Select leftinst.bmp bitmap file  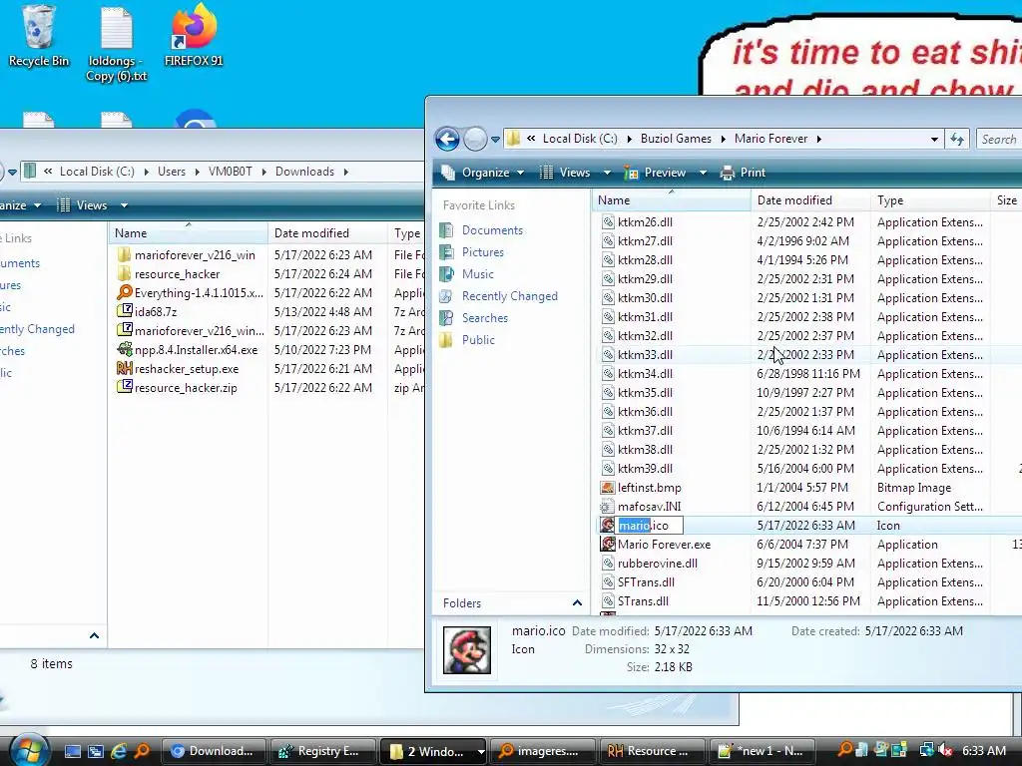tap(649, 487)
